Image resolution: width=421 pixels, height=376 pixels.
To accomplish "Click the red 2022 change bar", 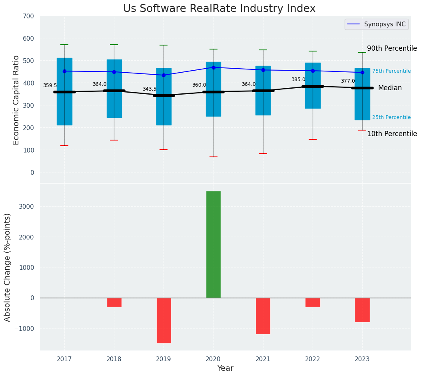I will coord(313,302).
